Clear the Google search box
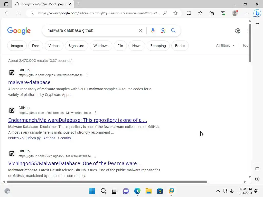The width and height of the screenshot is (263, 197). click(x=140, y=31)
